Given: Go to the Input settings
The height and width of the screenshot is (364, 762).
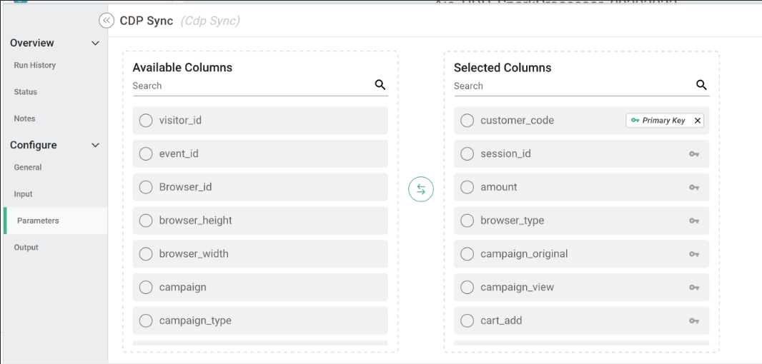Looking at the screenshot, I should point(24,194).
